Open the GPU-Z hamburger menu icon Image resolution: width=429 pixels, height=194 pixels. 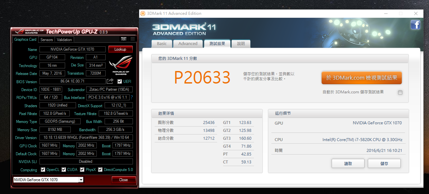coord(133,39)
